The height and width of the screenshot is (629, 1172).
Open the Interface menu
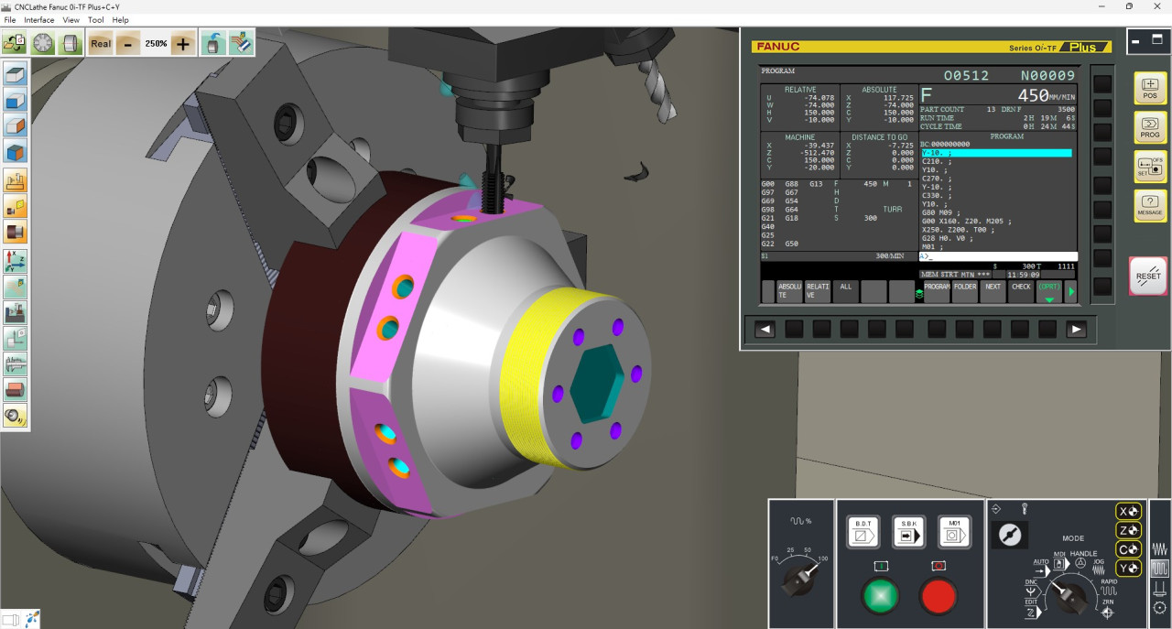[39, 19]
